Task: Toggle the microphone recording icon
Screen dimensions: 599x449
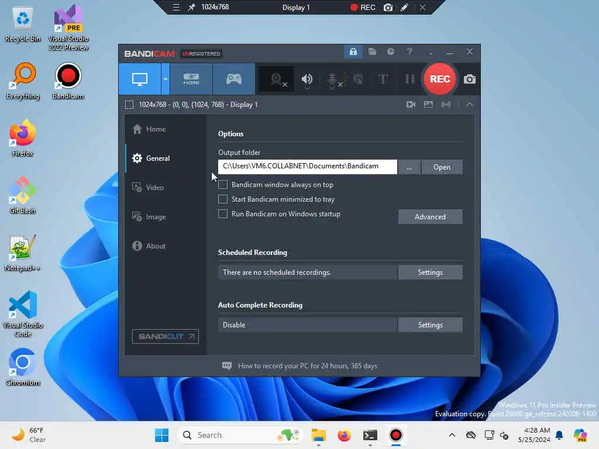Action: click(333, 80)
